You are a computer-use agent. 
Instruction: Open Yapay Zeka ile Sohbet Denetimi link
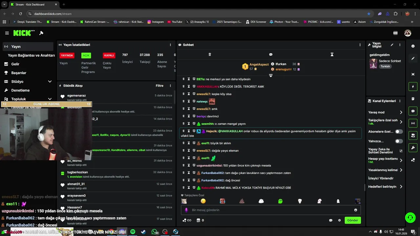coord(385,151)
